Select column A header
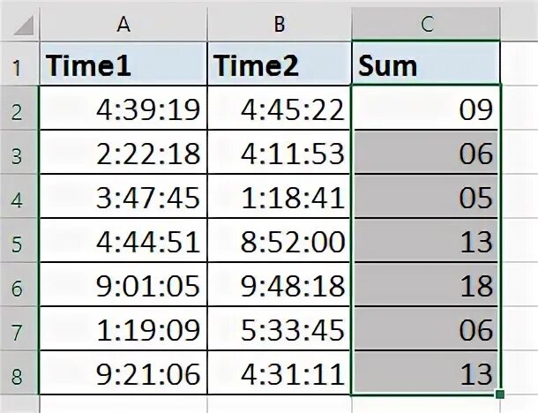 pos(123,25)
